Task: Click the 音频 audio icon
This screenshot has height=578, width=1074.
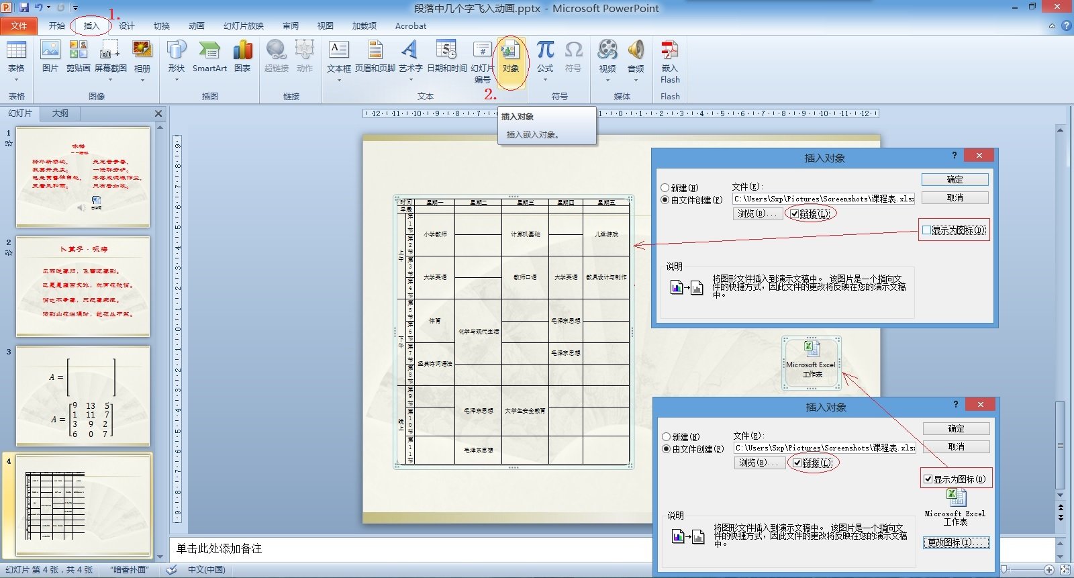Action: pyautogui.click(x=636, y=50)
